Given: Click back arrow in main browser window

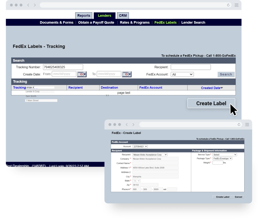Looking at the screenshot, I should (28, 5).
